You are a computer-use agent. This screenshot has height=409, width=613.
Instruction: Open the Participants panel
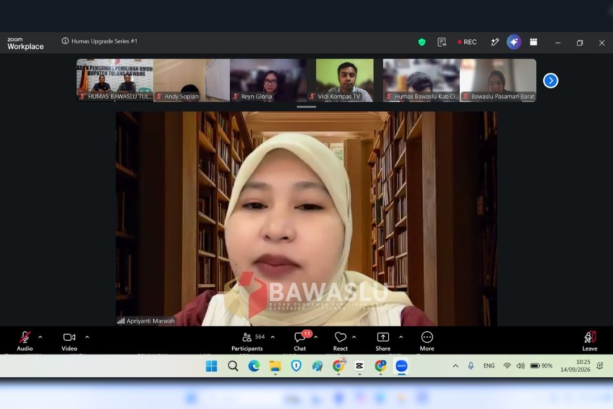pos(247,341)
